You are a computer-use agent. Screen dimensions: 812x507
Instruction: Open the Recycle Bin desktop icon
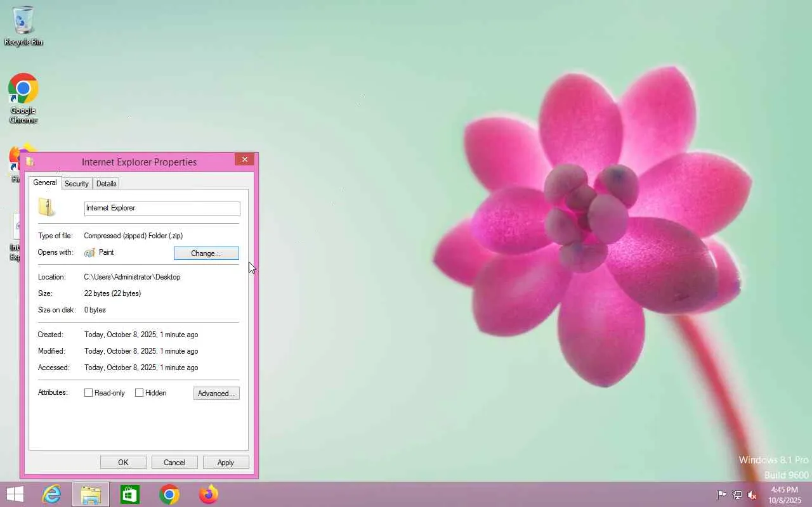pos(23,25)
